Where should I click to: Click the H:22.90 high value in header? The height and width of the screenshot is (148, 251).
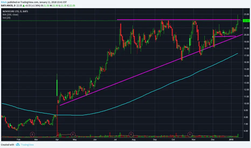coord(54,5)
